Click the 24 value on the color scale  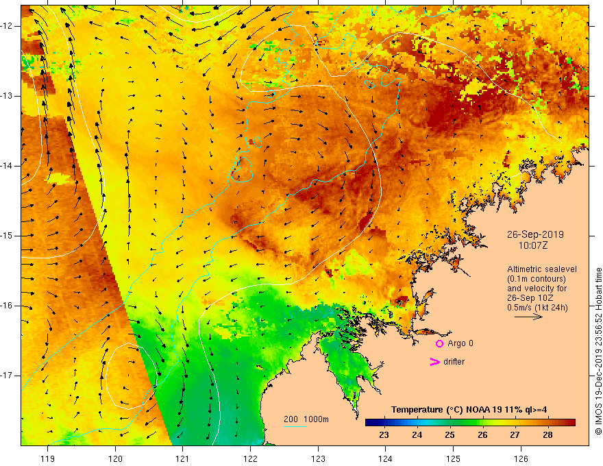(417, 435)
